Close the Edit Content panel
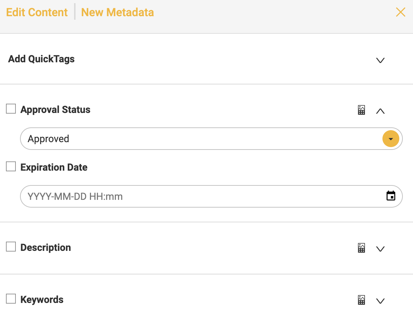 tap(400, 12)
